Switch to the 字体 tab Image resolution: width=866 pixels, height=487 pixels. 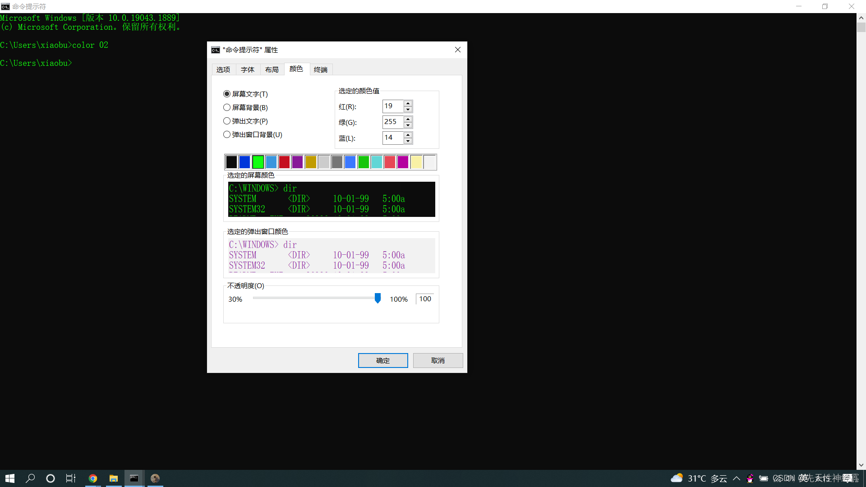point(247,69)
